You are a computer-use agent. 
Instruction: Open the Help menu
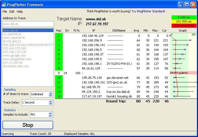tap(20, 12)
